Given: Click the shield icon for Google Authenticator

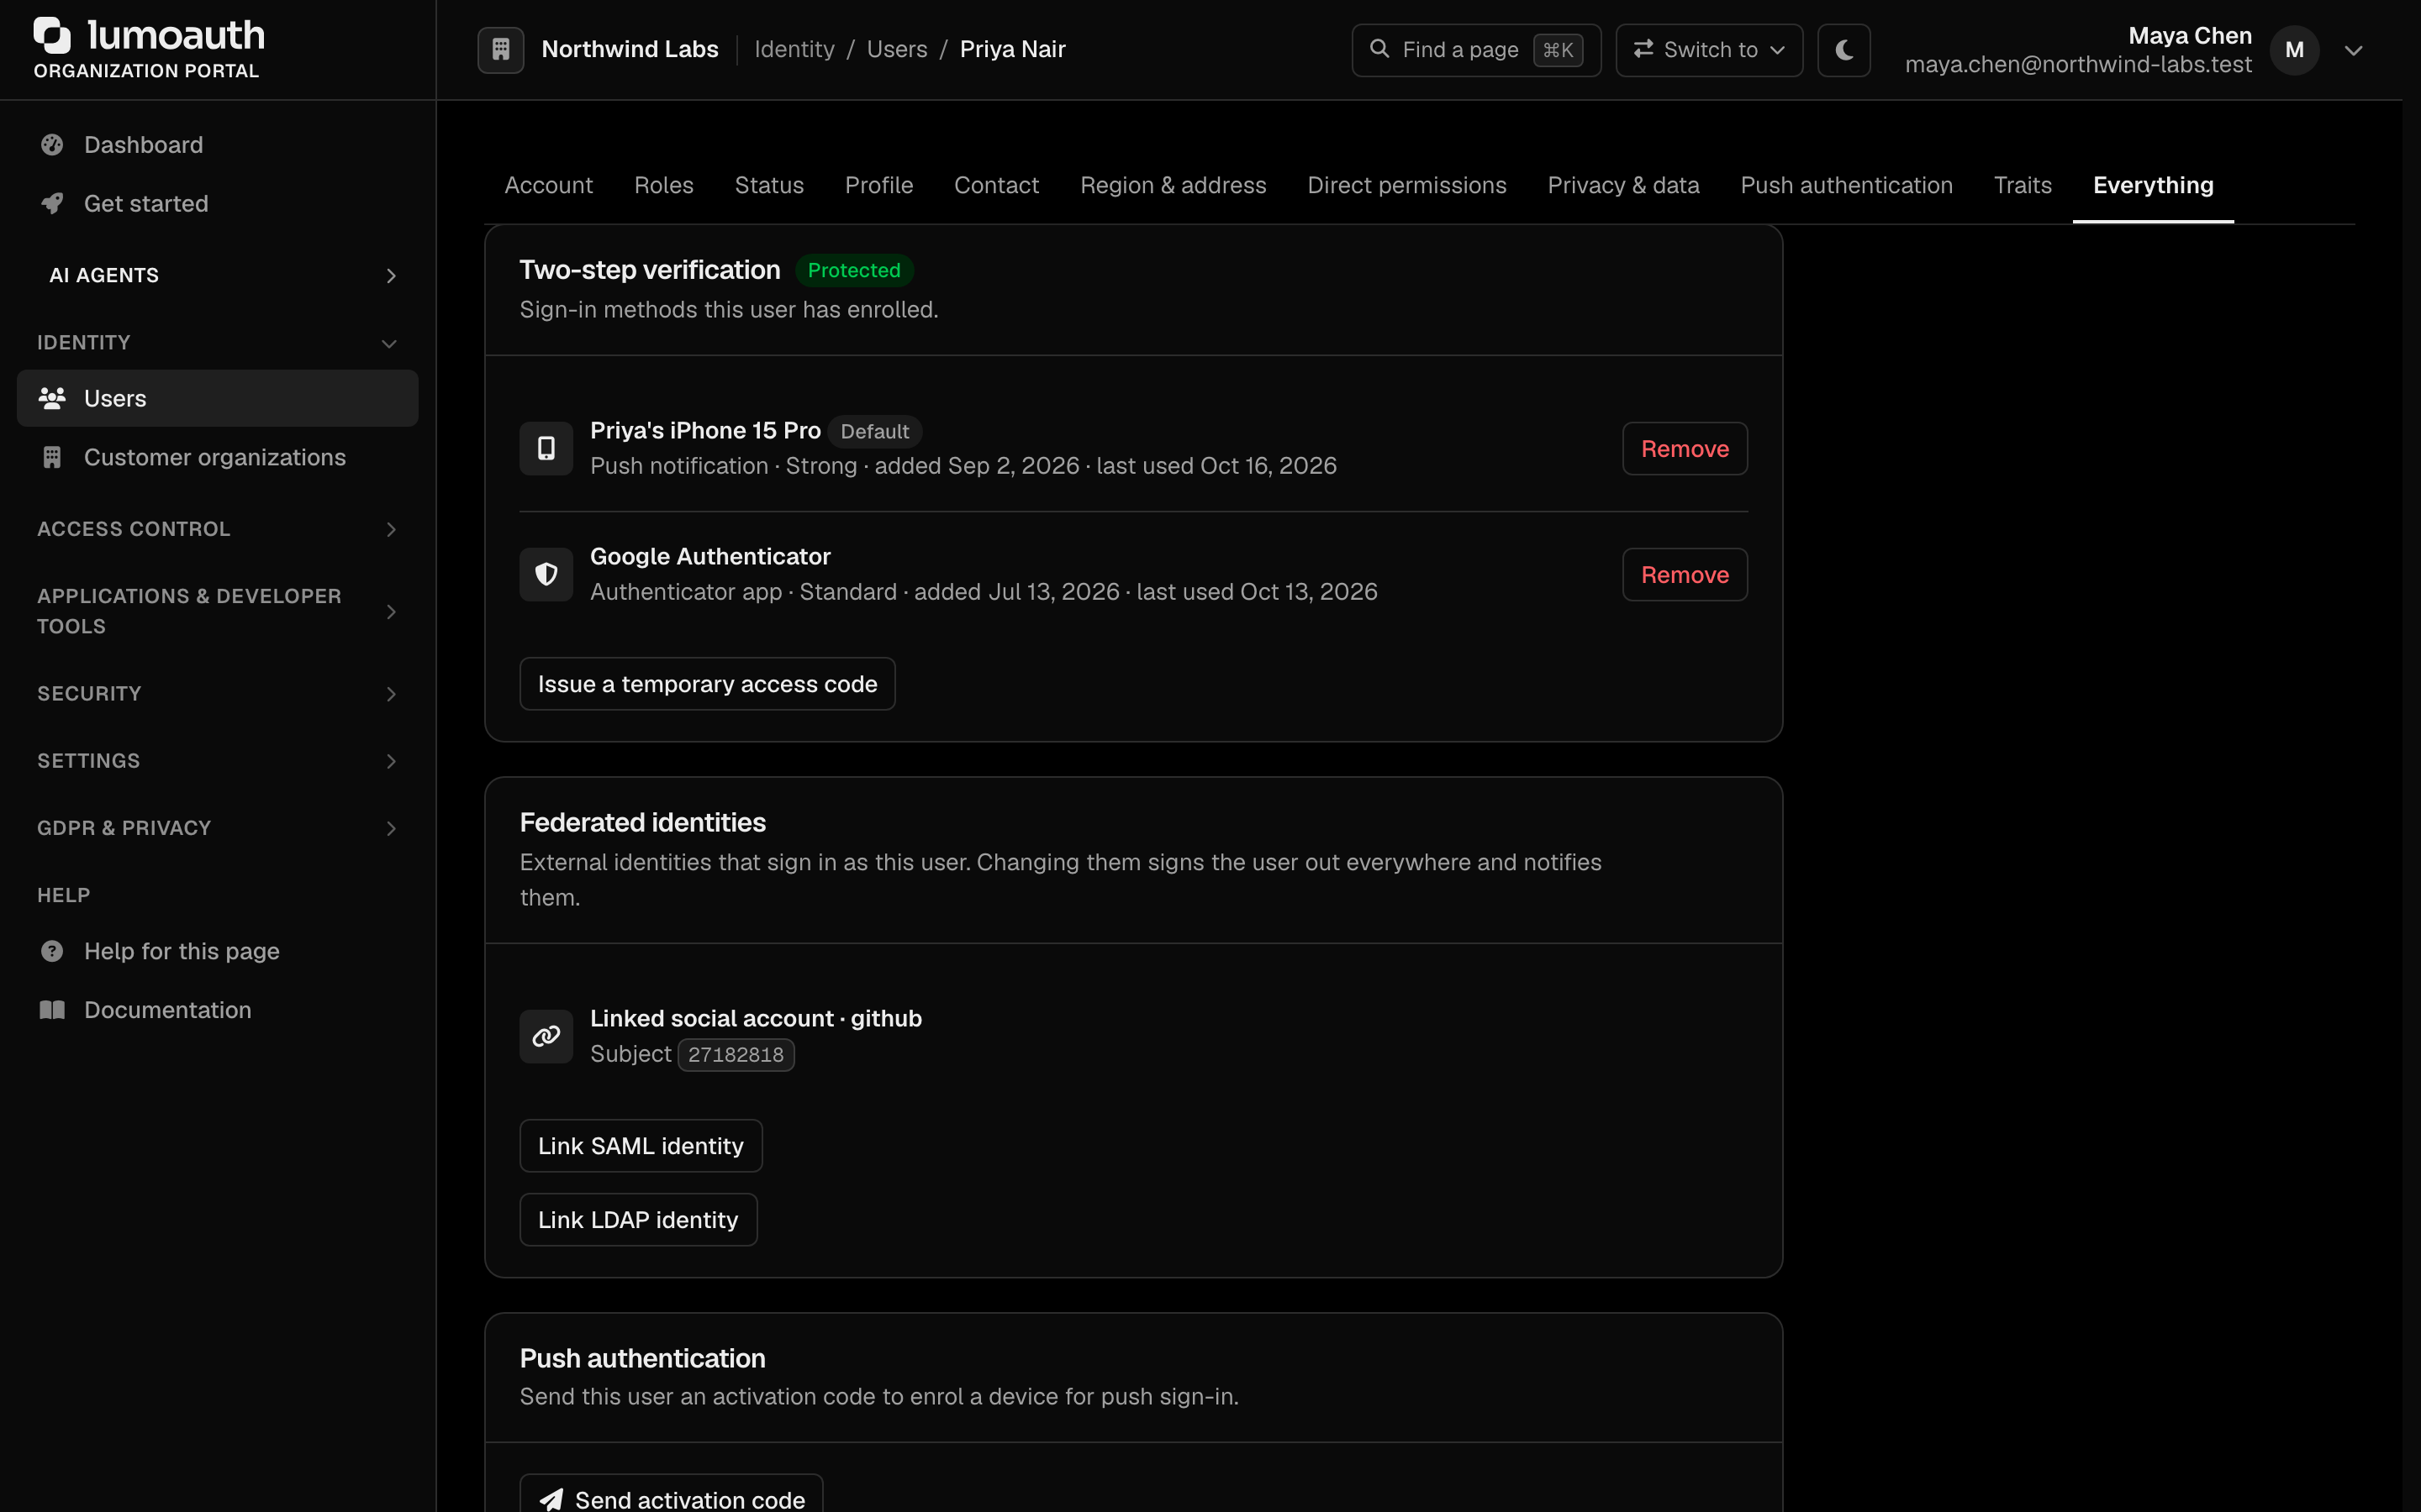Looking at the screenshot, I should (x=546, y=574).
